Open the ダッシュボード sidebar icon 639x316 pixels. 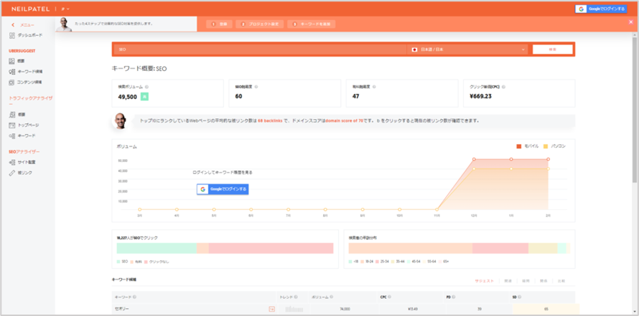click(11, 35)
